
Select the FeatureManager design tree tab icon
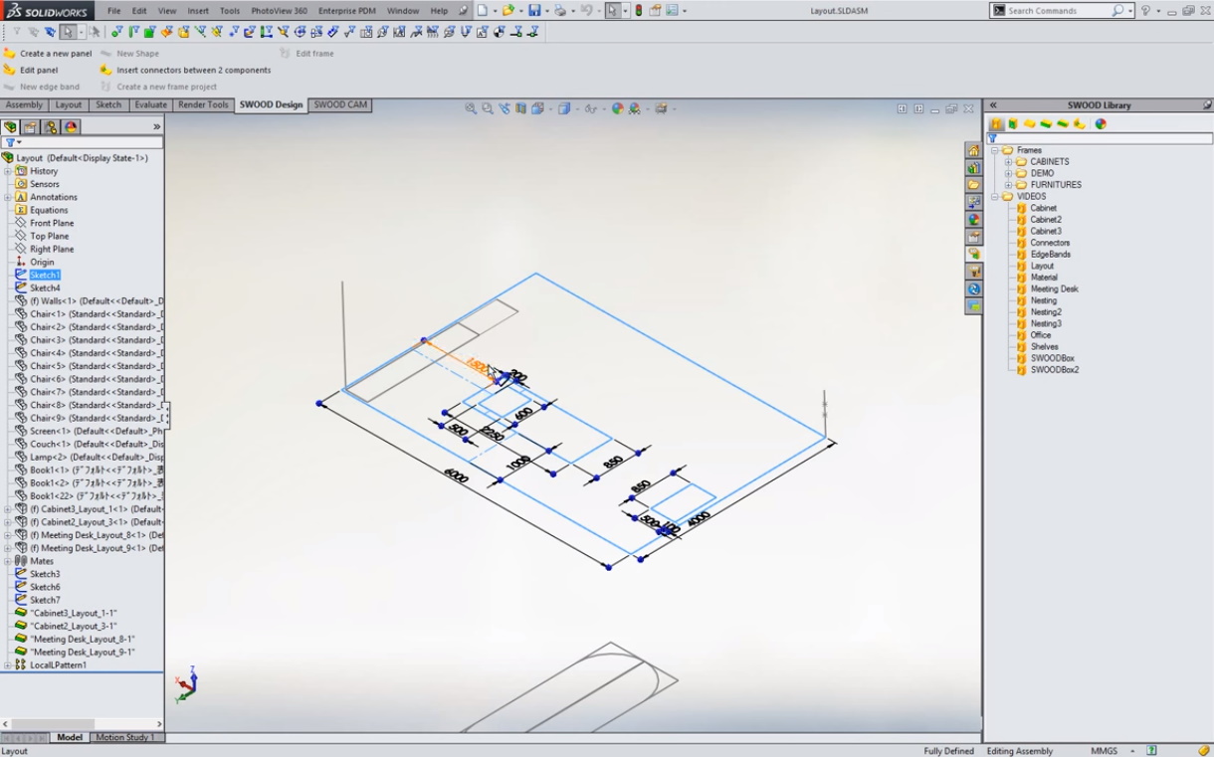(10, 127)
